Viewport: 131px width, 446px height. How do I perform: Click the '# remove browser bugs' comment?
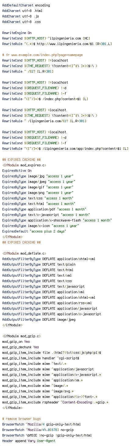(x=21, y=419)
